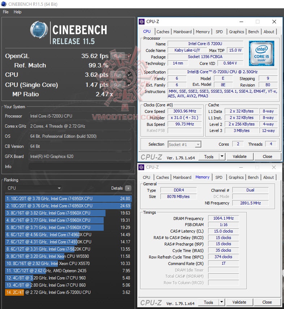
Task: Open the Cinebench File menu
Action: pyautogui.click(x=5, y=12)
